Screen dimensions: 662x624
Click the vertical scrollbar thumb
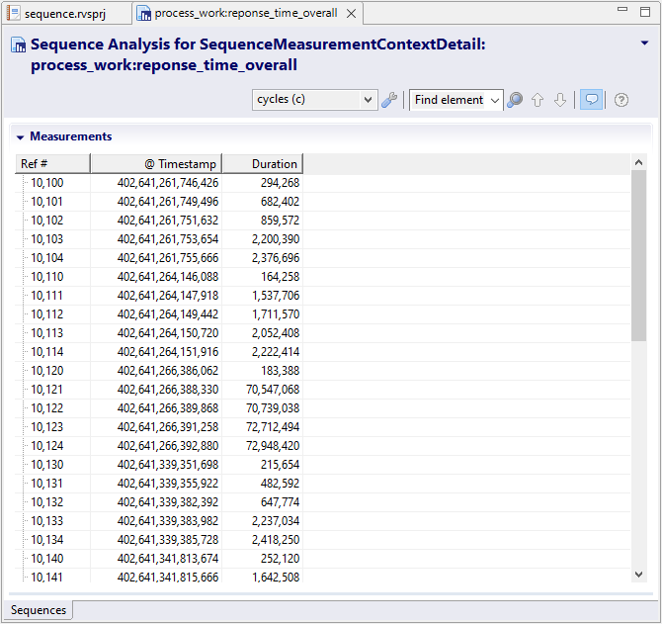(x=638, y=255)
